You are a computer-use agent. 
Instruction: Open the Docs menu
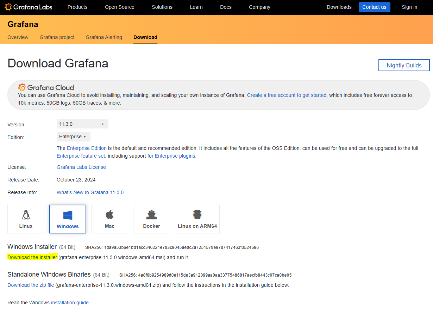click(226, 7)
